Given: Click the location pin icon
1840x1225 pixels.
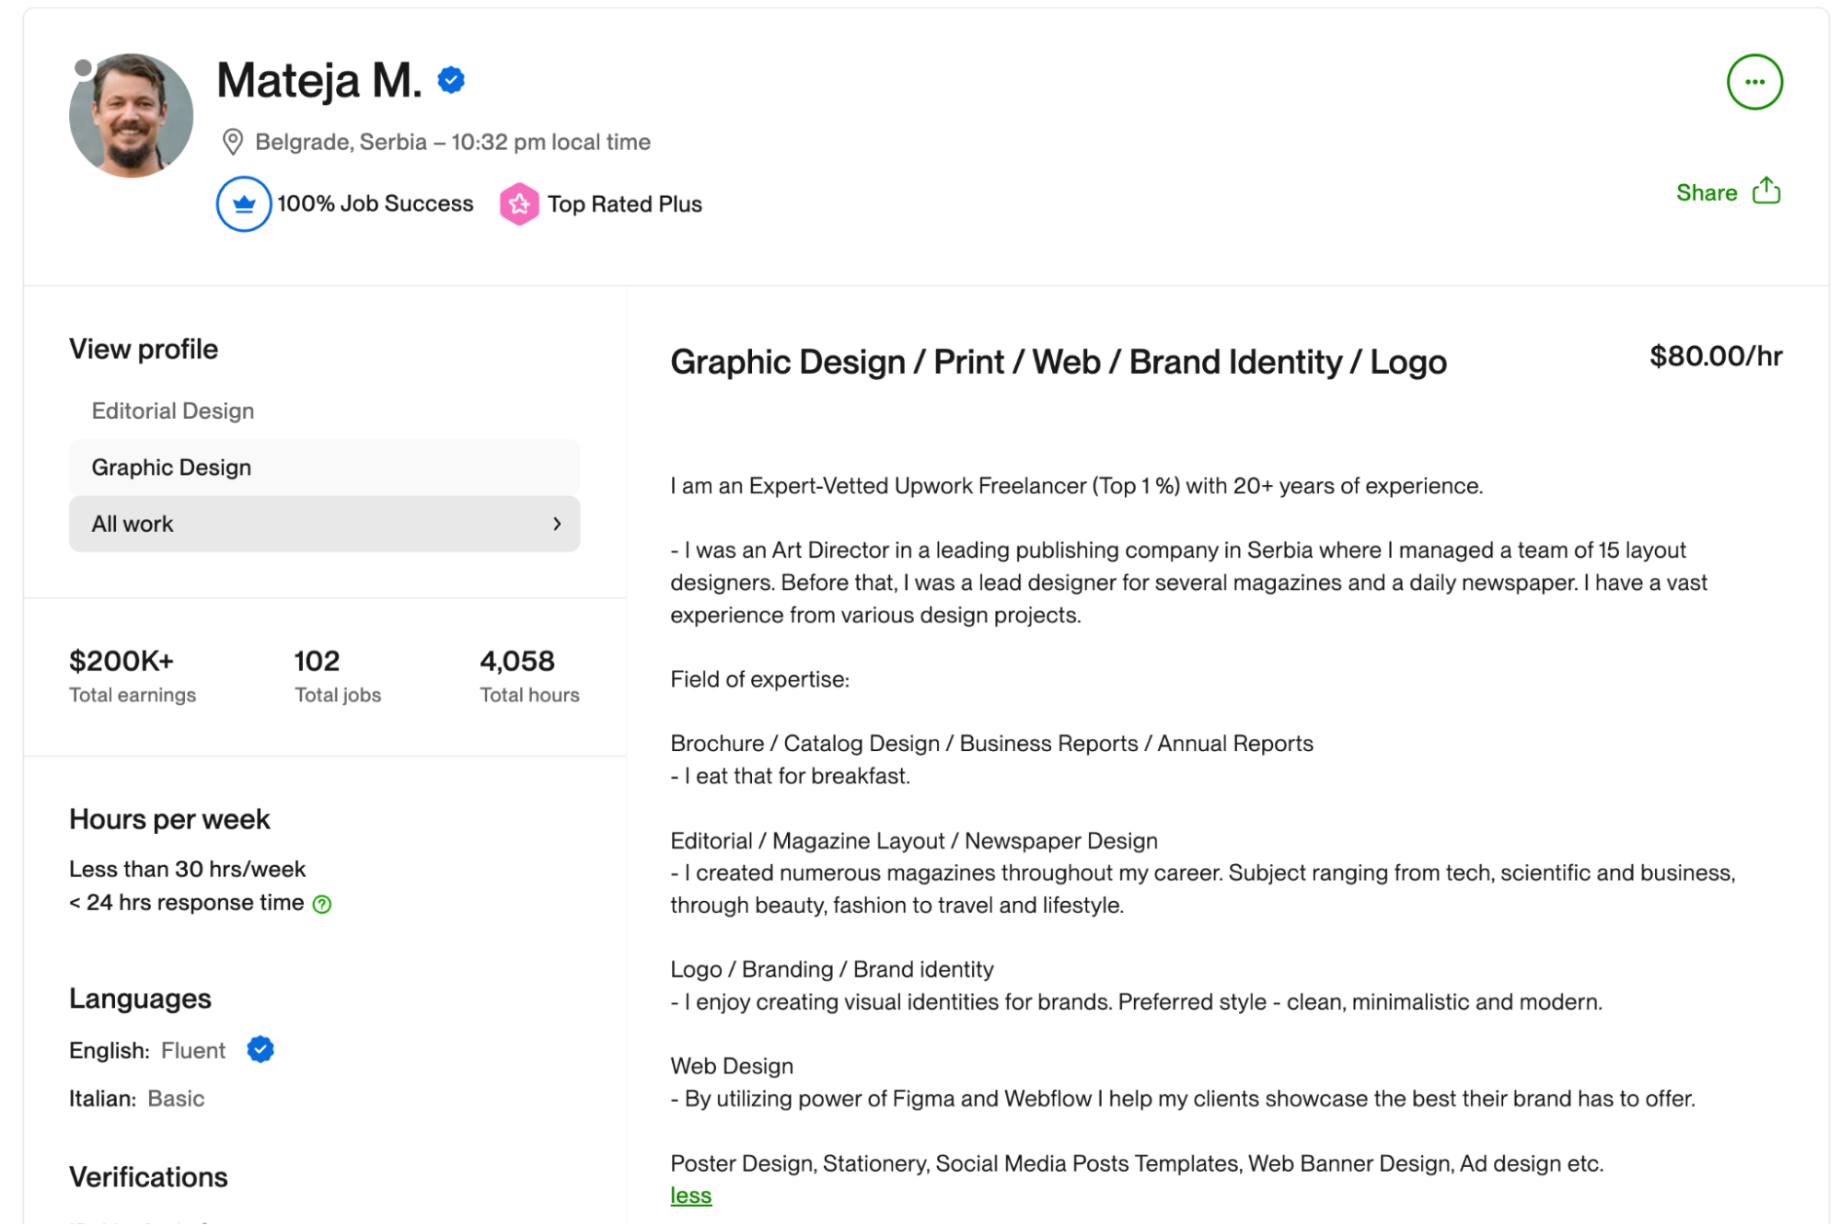Looking at the screenshot, I should point(233,142).
